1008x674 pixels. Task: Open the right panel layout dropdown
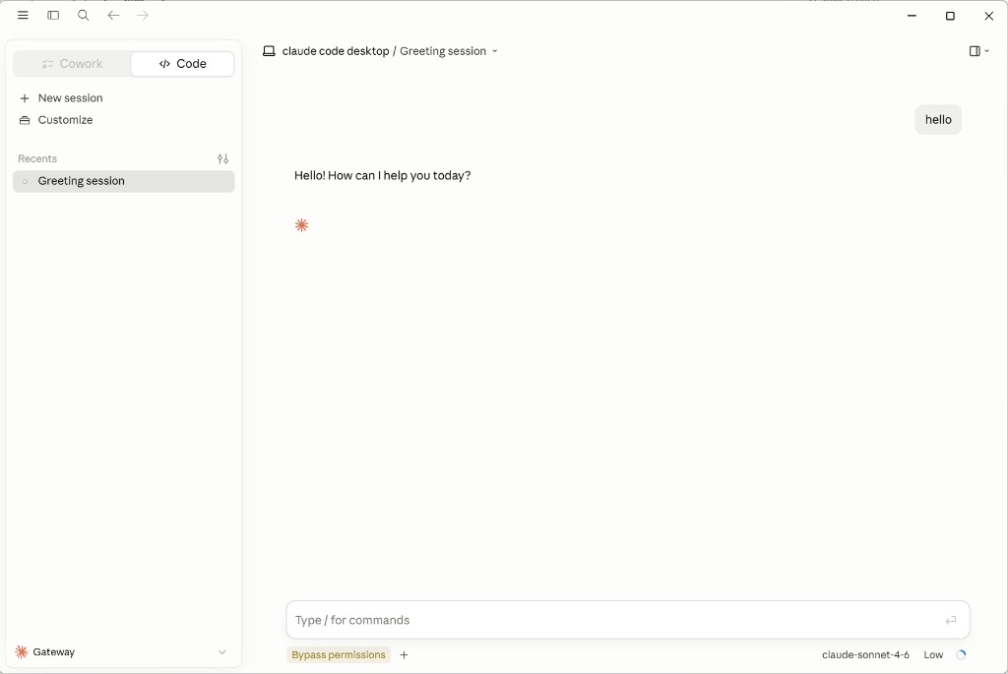pos(979,51)
